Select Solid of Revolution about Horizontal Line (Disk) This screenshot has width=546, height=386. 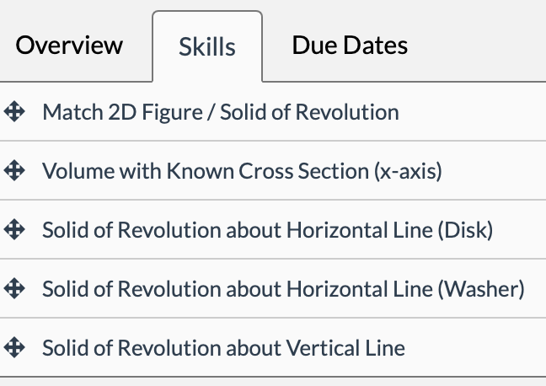(267, 229)
